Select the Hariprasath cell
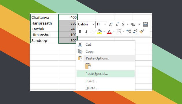The image size is (182, 104). pyautogui.click(x=44, y=23)
